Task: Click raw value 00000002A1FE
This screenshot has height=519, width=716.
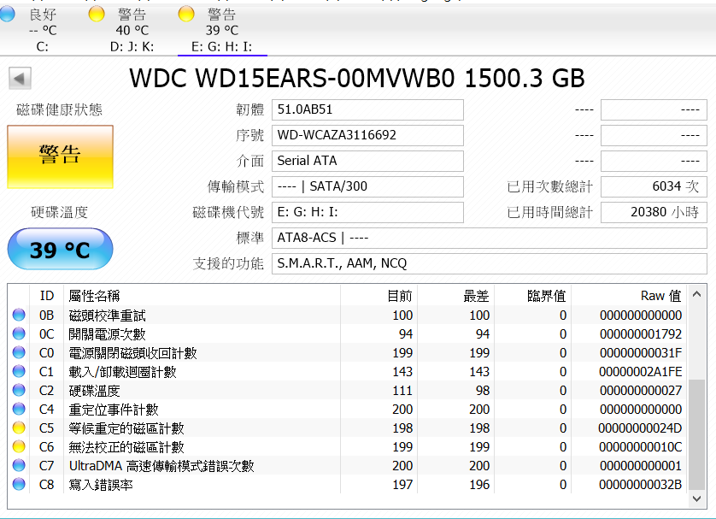Action: (x=640, y=372)
